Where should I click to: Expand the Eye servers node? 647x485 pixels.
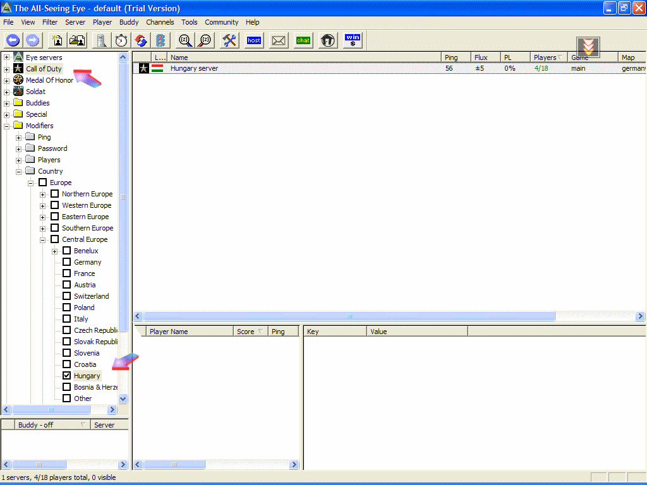pos(6,57)
